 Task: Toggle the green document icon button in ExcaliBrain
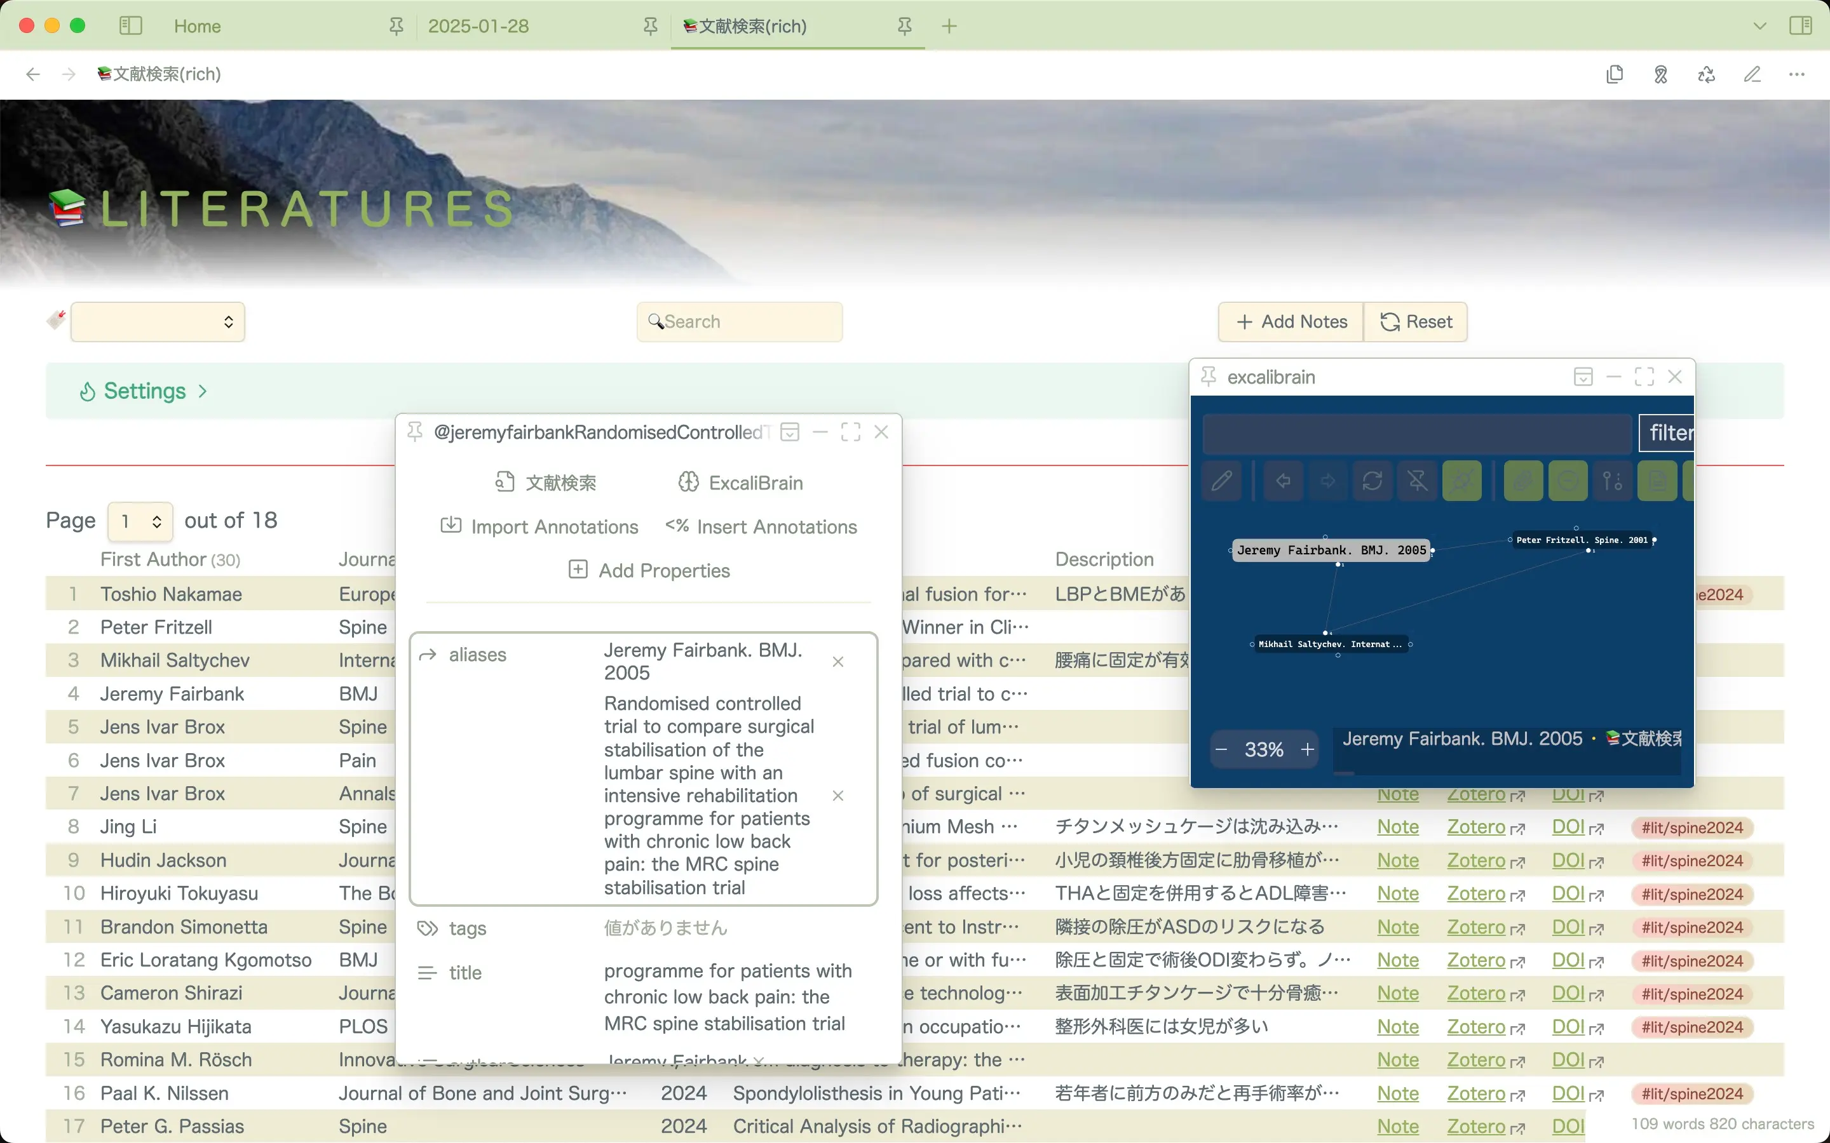1657,481
